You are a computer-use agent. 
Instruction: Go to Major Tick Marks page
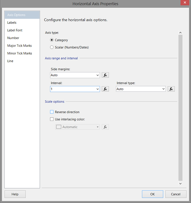[20, 46]
